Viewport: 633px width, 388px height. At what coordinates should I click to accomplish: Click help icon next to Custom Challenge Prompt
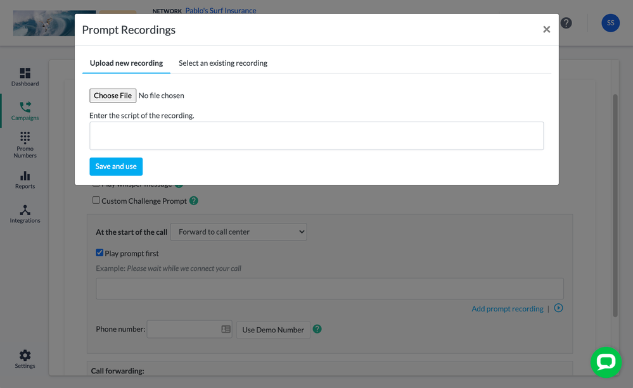click(x=194, y=201)
